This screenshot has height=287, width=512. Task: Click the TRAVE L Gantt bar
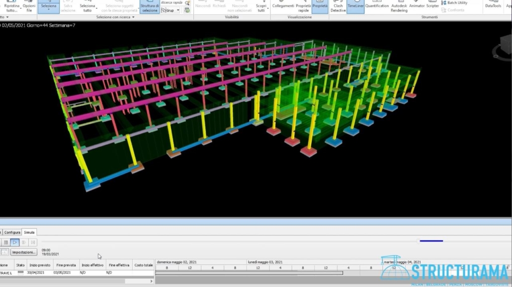point(249,273)
